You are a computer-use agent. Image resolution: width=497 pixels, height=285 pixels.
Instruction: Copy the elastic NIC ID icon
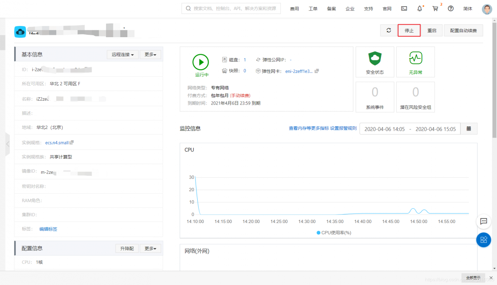317,71
